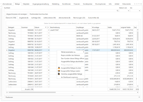
Task: Enable Abgeschlossene mit anzeigen checkbox
Action: pos(5,14)
